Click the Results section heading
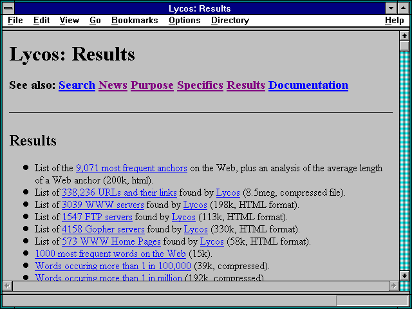The width and height of the screenshot is (412, 309). point(33,140)
